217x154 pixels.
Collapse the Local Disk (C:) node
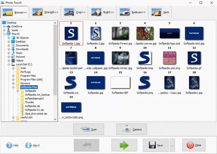[9, 64]
